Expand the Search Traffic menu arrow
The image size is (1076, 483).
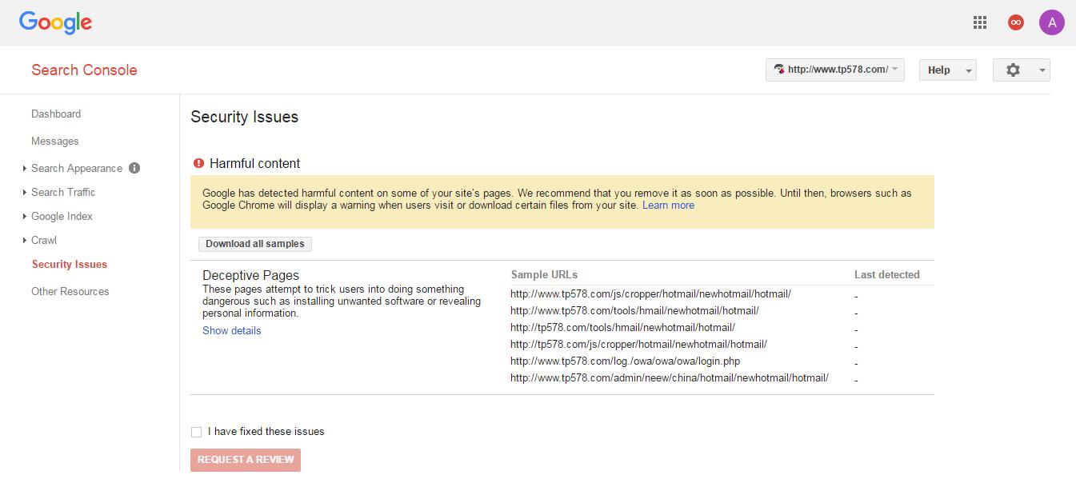click(24, 193)
